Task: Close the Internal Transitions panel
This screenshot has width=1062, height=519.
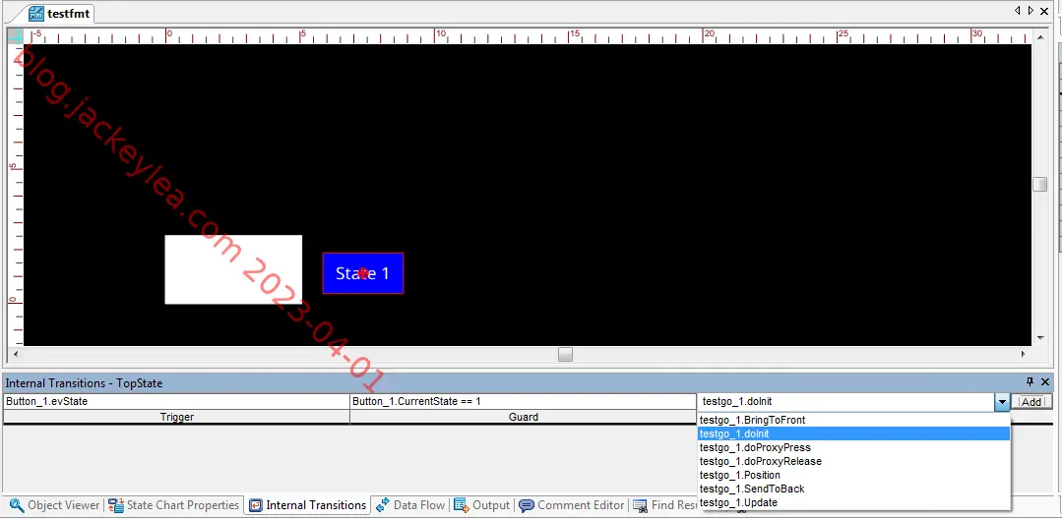Action: (x=1045, y=382)
